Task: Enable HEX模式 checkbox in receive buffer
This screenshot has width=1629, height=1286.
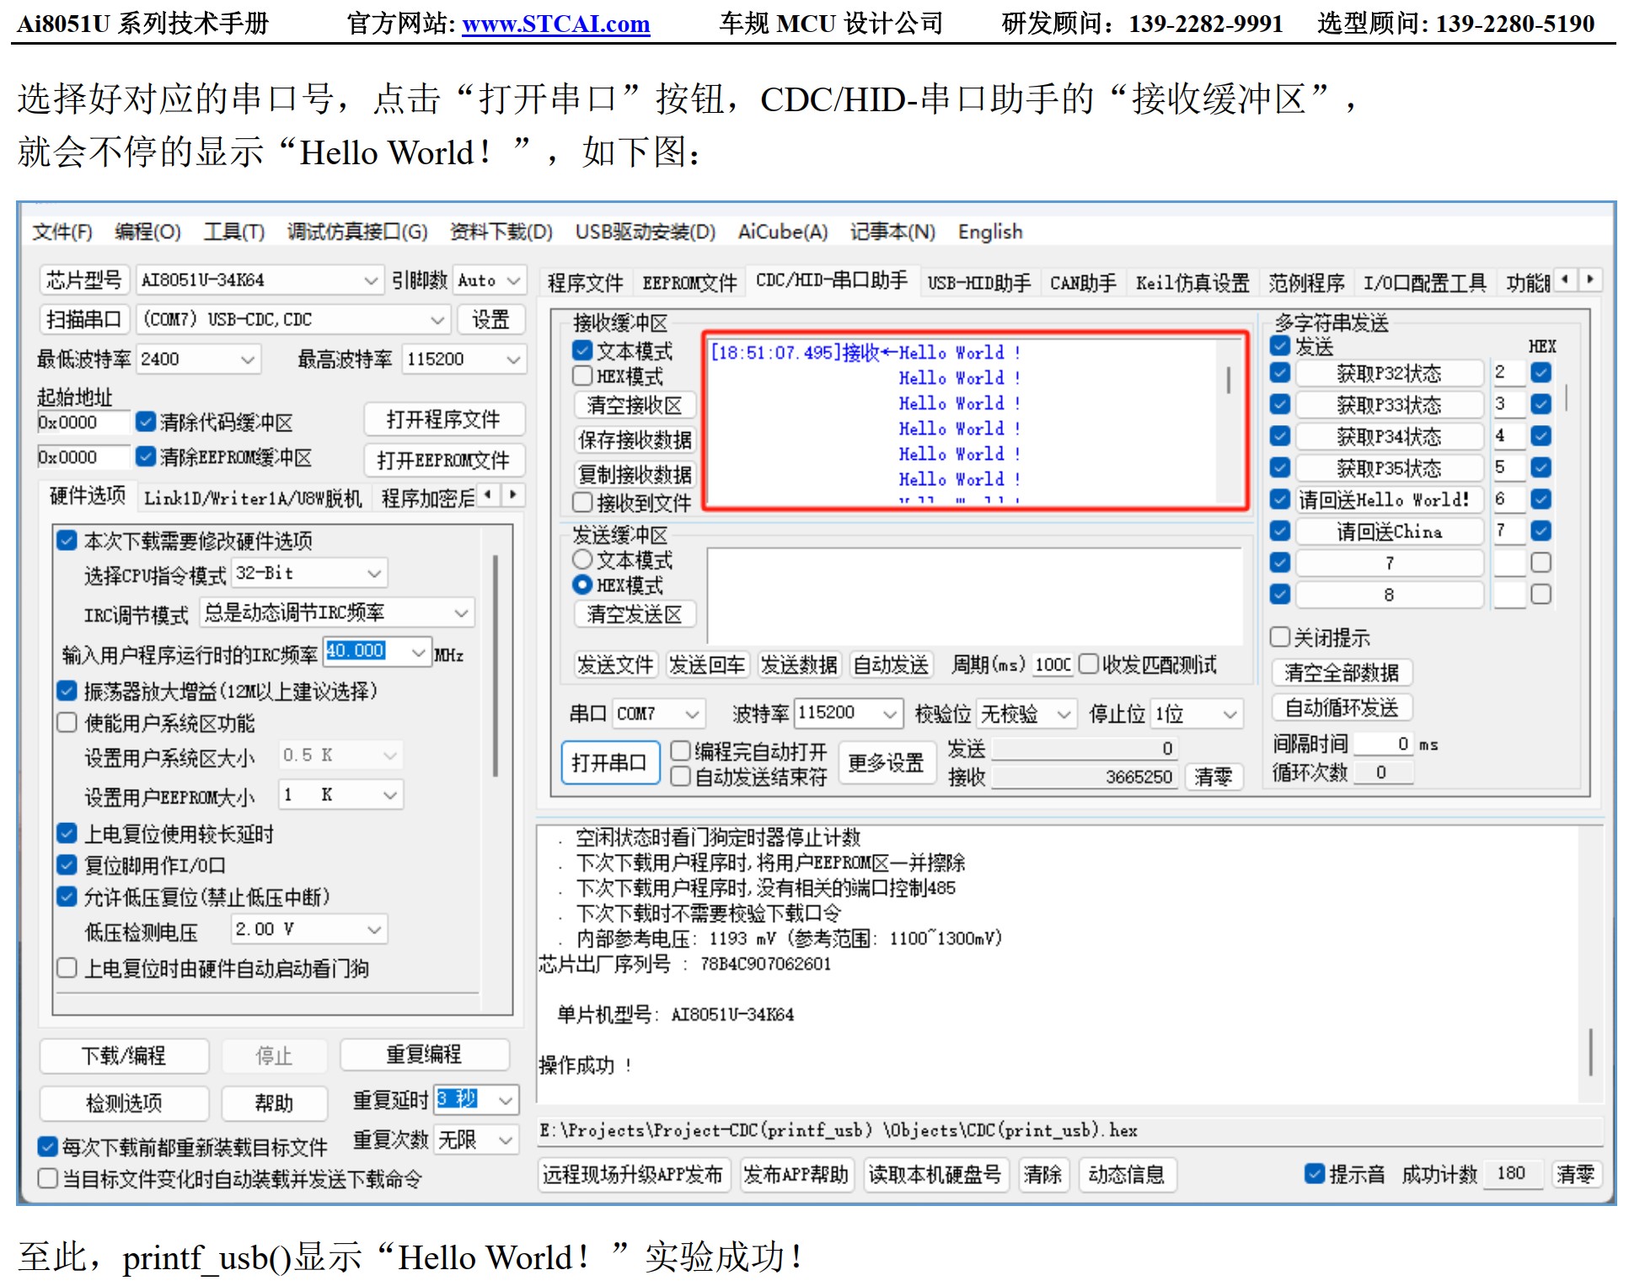Action: (x=582, y=376)
